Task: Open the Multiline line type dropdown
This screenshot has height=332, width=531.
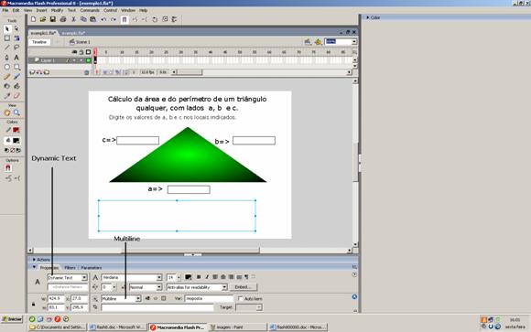Action: pos(121,299)
